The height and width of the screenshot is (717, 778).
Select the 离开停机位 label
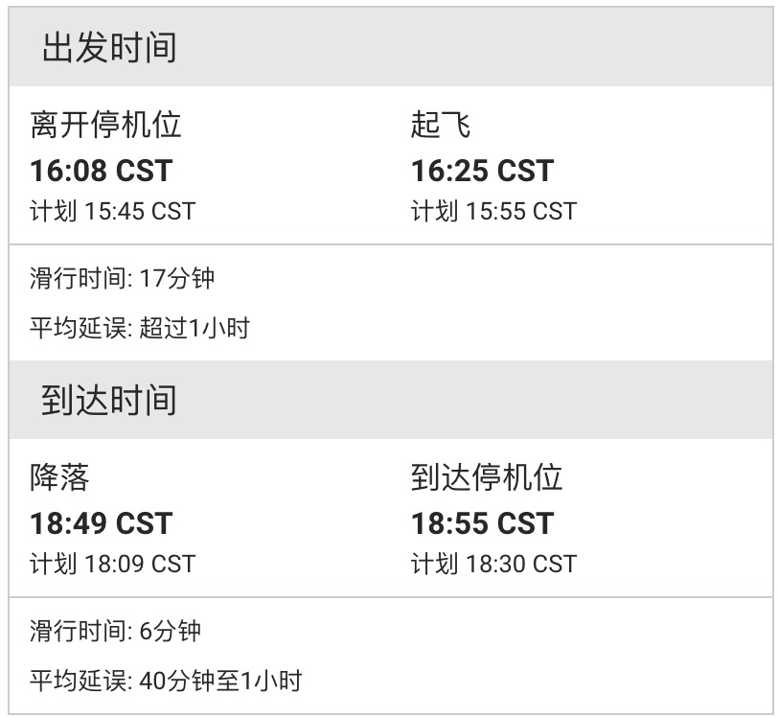point(105,125)
